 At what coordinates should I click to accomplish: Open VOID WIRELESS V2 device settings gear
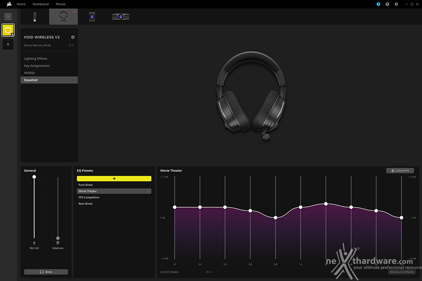pyautogui.click(x=73, y=37)
